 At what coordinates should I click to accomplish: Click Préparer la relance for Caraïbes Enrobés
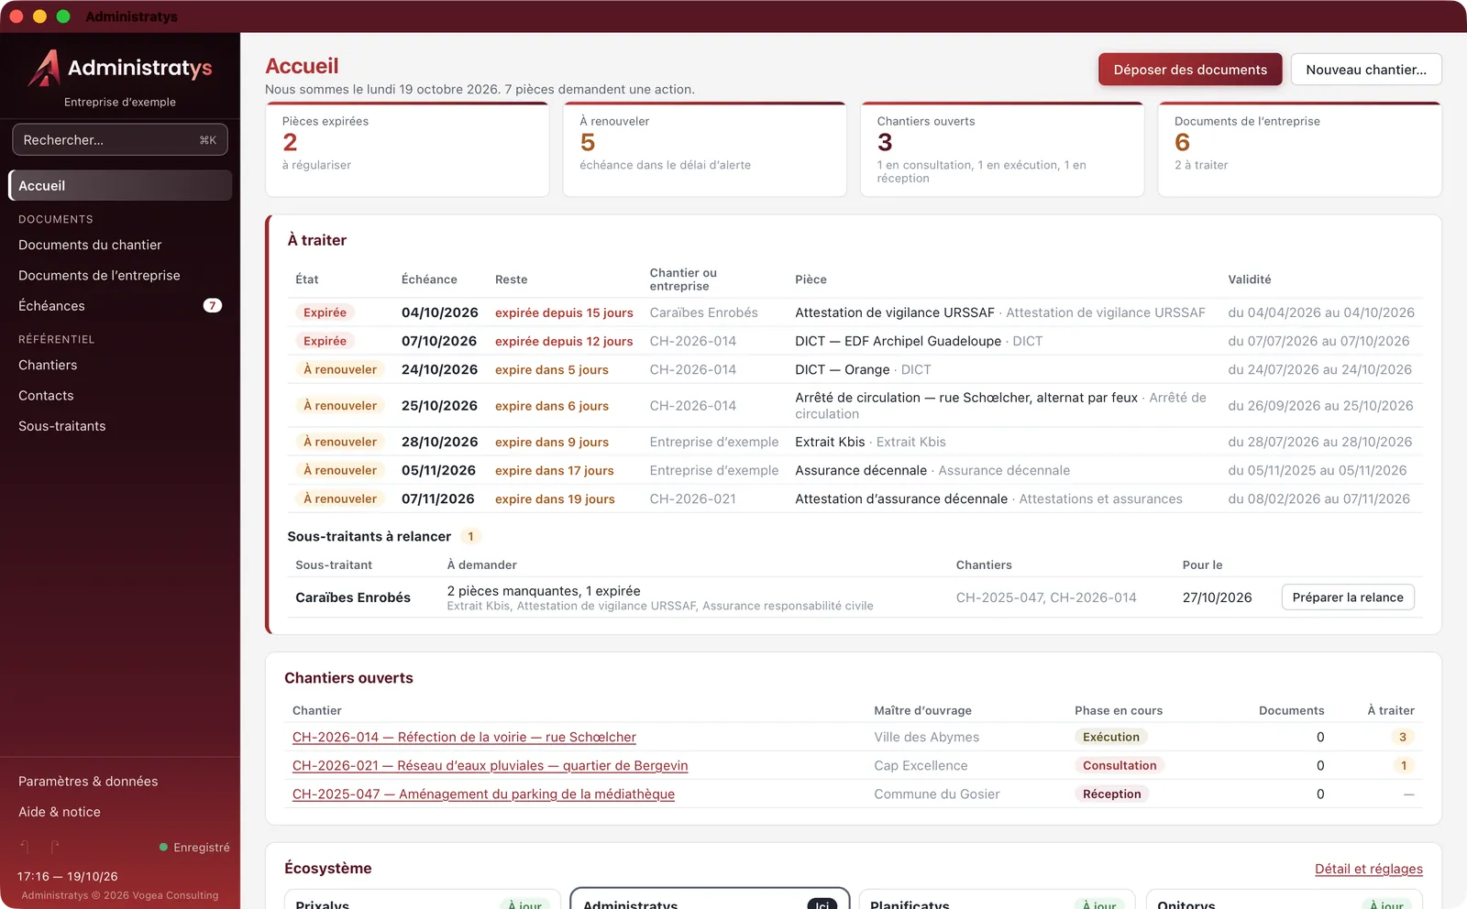click(1348, 597)
